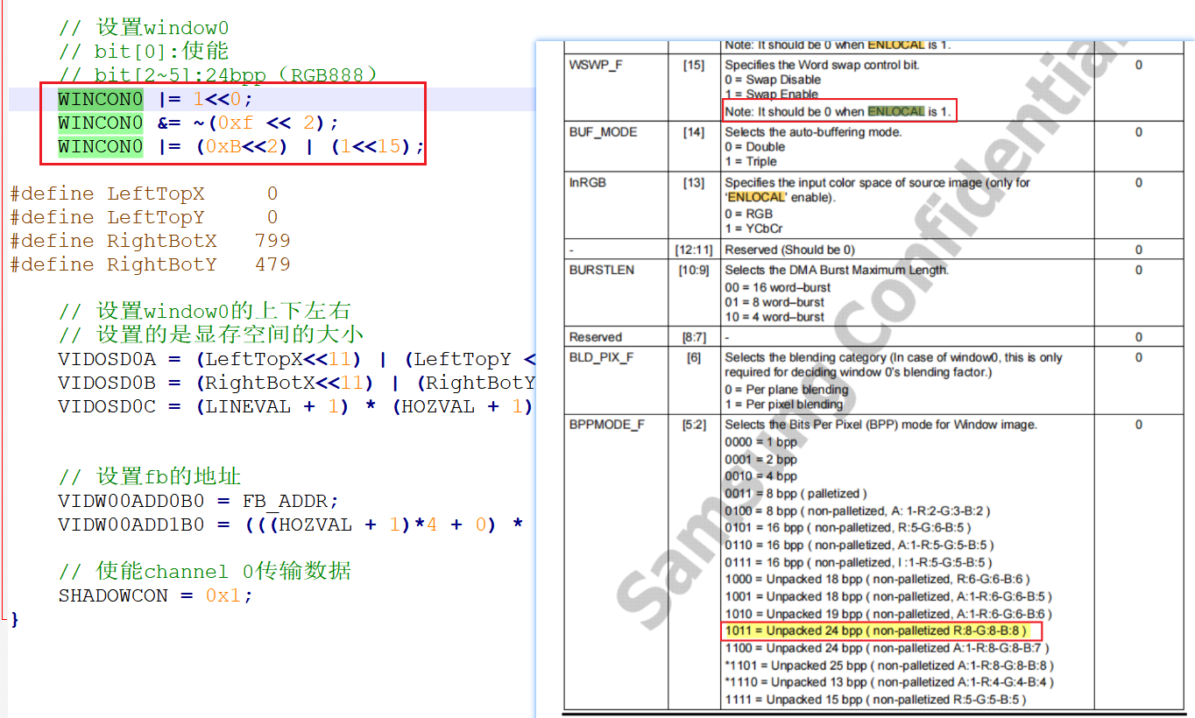Image resolution: width=1195 pixels, height=718 pixels.
Task: Click bit range [5:2] in the table
Action: click(693, 425)
